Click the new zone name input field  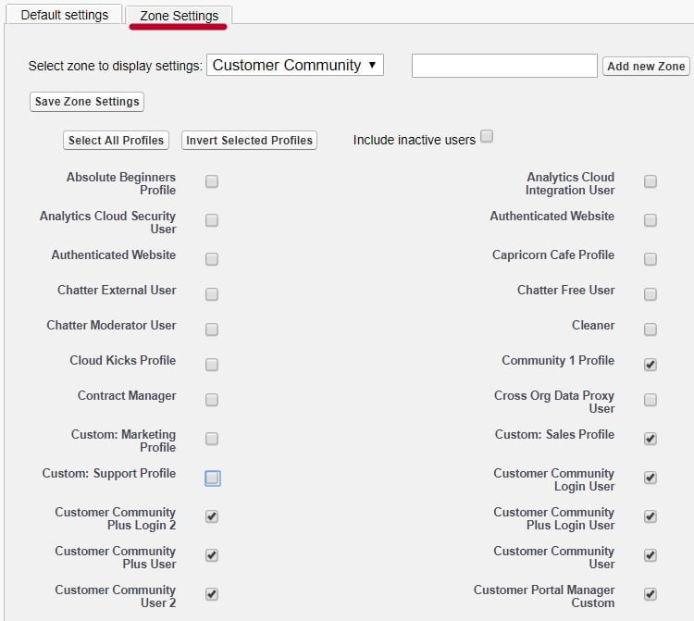[504, 66]
